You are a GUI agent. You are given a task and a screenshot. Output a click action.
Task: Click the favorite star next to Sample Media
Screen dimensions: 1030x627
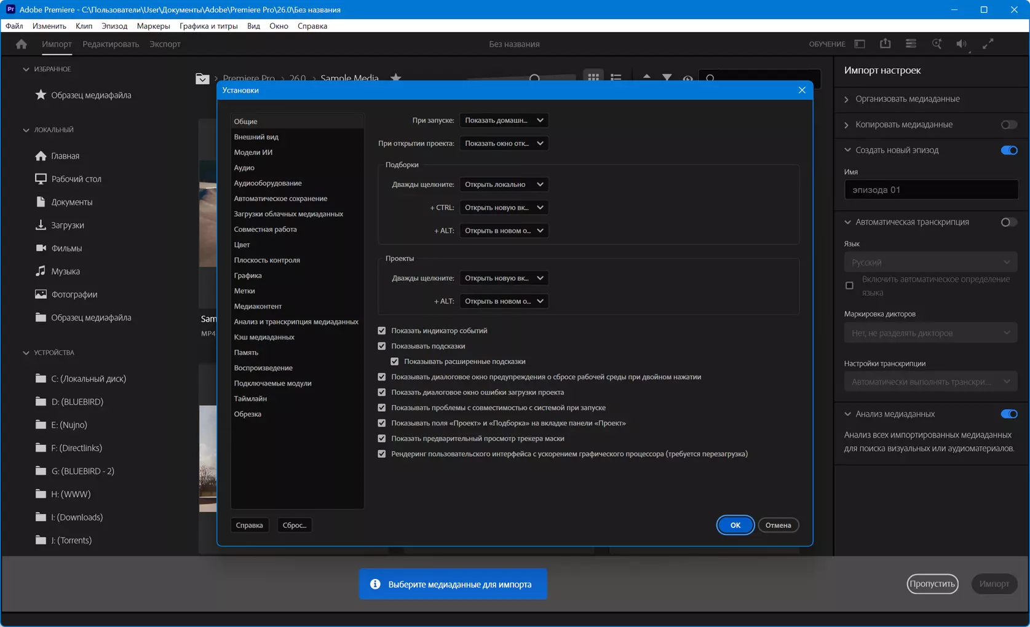(396, 77)
